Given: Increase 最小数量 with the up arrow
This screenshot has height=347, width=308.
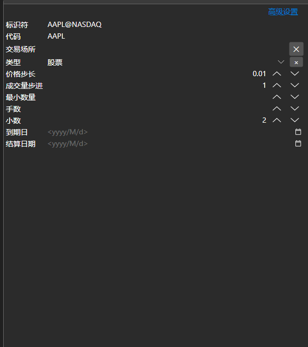Looking at the screenshot, I should [277, 97].
